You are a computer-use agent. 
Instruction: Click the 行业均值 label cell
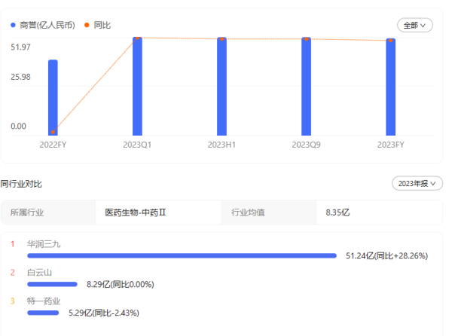tap(269, 212)
